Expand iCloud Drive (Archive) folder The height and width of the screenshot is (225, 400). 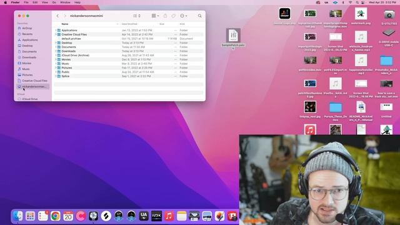click(x=56, y=55)
